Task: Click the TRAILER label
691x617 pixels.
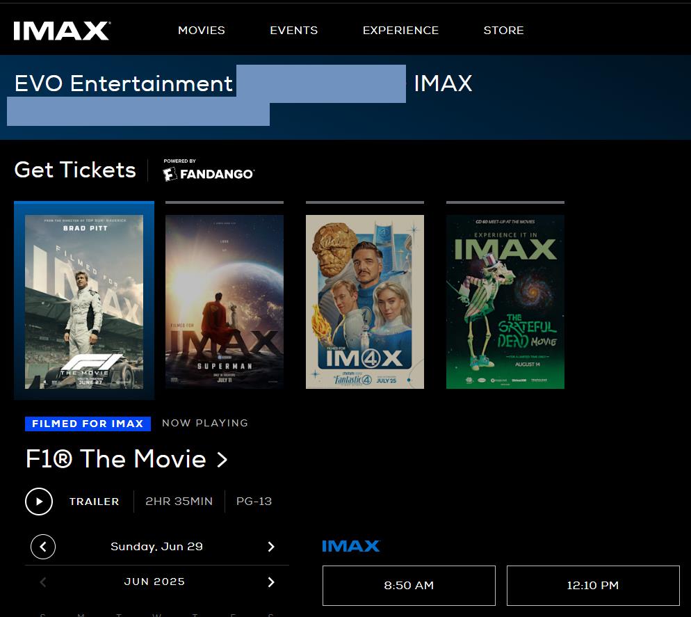Action: (95, 502)
